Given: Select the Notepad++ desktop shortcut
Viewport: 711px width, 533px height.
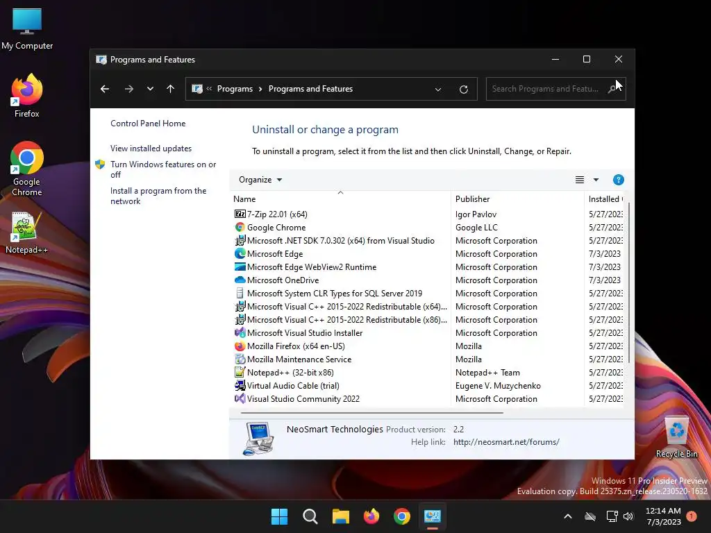Looking at the screenshot, I should pos(27,232).
